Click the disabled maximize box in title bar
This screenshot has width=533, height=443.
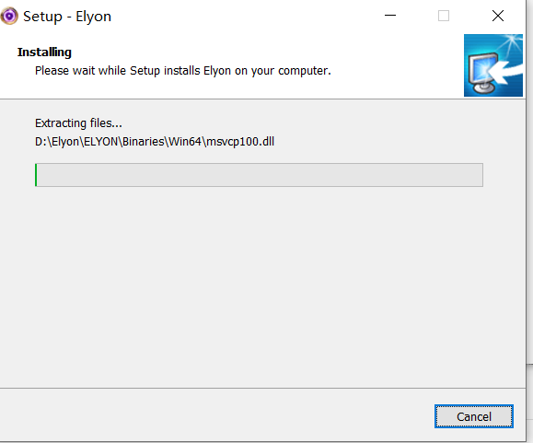pyautogui.click(x=444, y=16)
